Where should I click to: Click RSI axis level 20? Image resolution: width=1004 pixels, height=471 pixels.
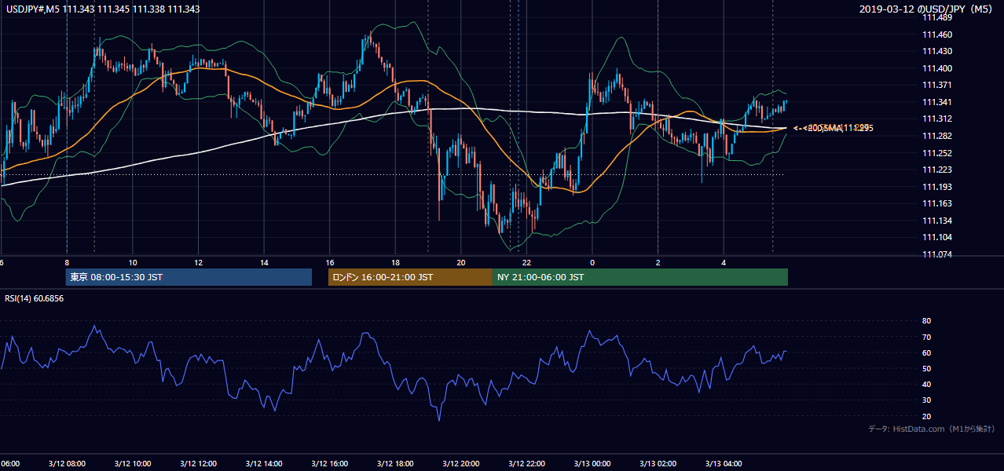926,416
